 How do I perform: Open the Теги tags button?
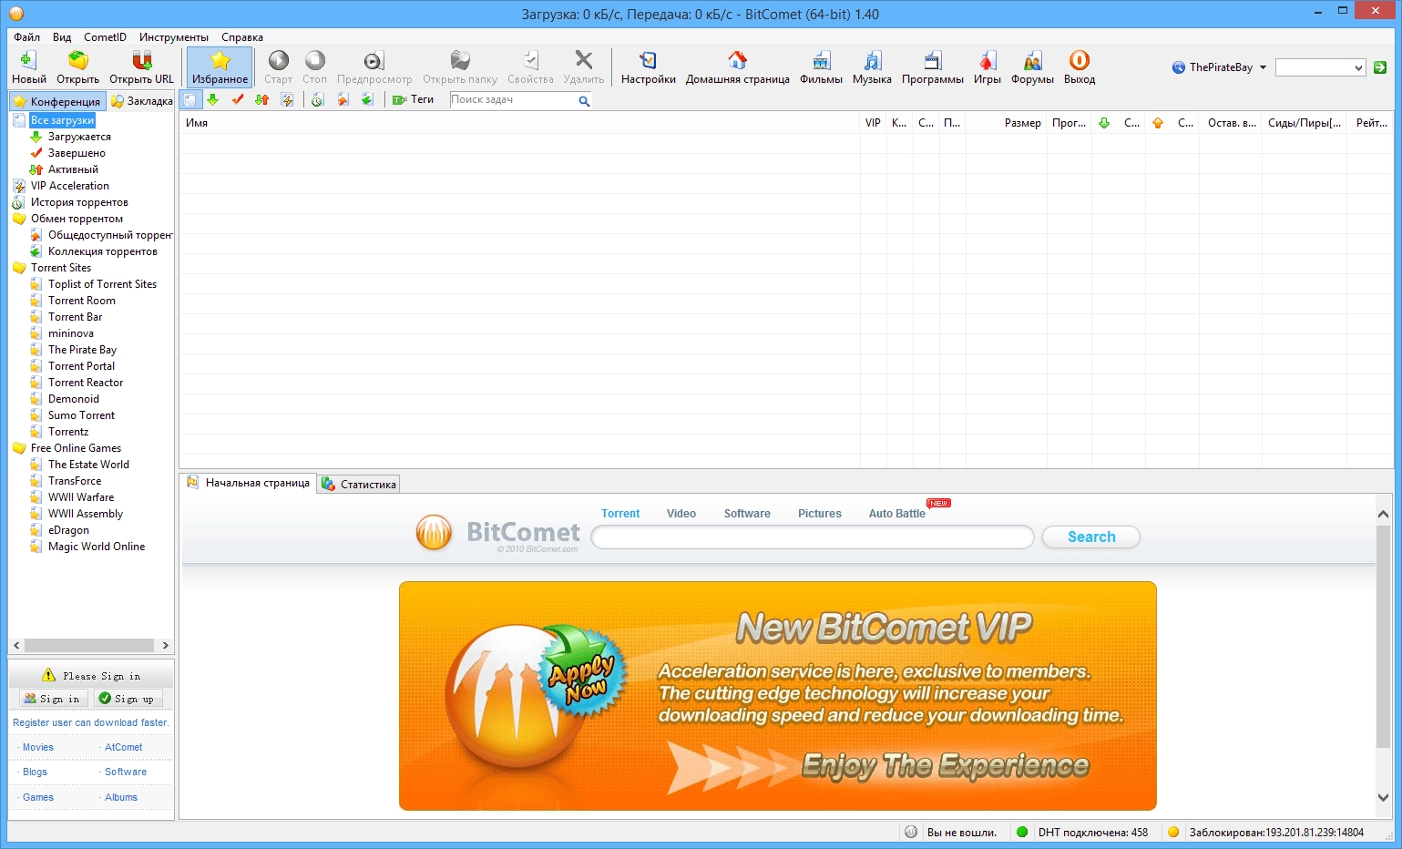(414, 99)
